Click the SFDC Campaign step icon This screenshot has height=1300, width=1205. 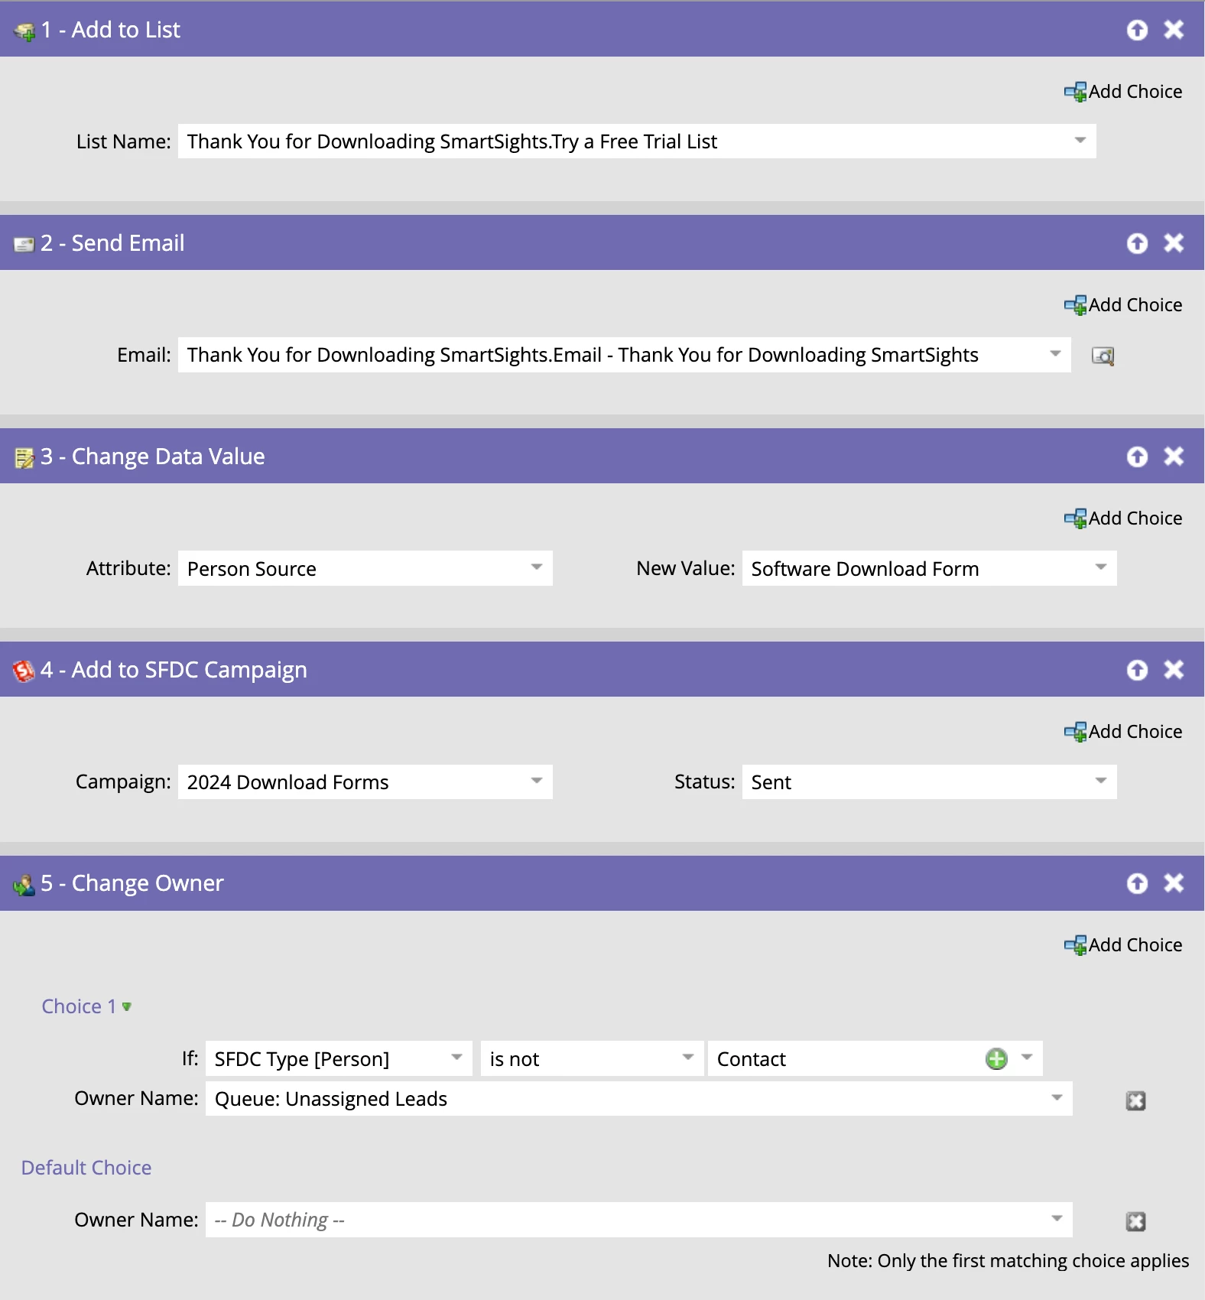coord(24,671)
